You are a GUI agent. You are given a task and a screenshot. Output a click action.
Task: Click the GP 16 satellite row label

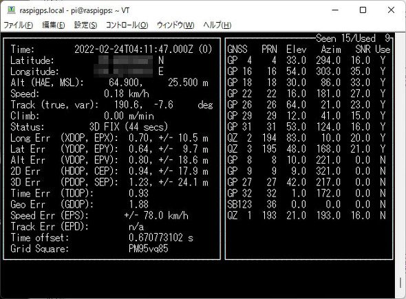[x=239, y=71]
